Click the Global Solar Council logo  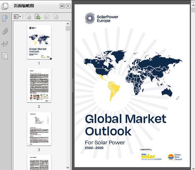coord(175,157)
